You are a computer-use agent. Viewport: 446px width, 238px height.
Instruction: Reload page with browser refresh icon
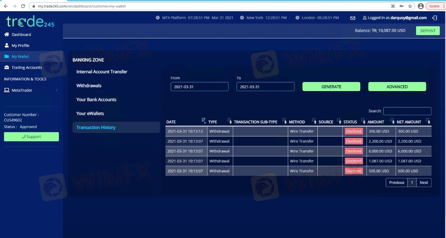pyautogui.click(x=23, y=6)
